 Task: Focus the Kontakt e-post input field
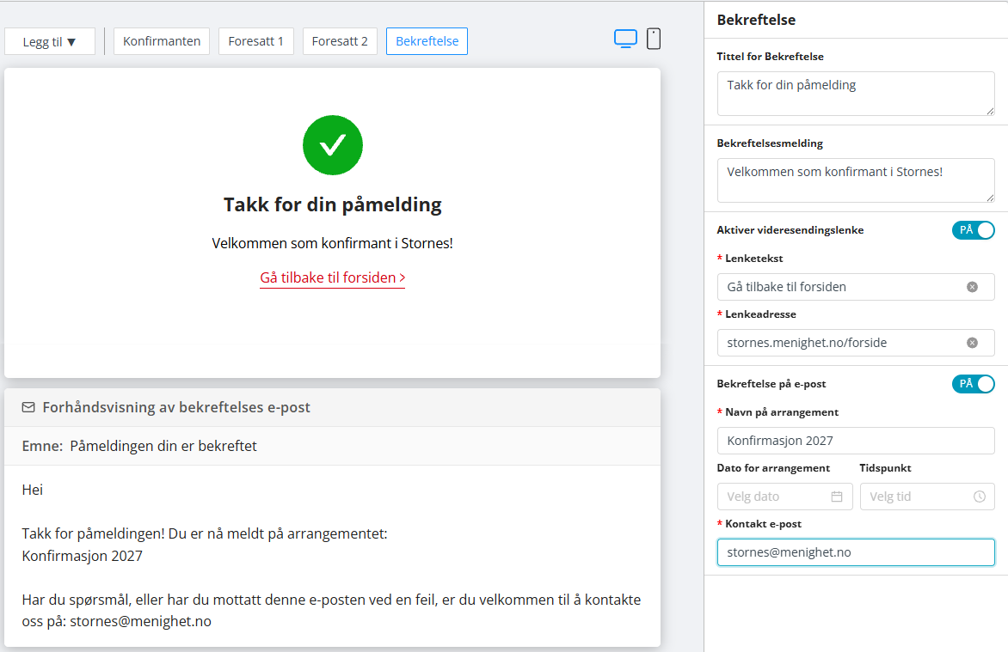[856, 552]
